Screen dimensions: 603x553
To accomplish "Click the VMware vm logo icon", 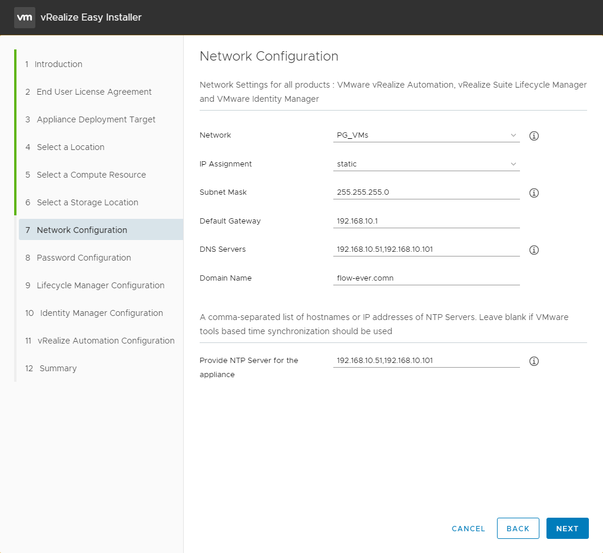I will click(x=25, y=17).
